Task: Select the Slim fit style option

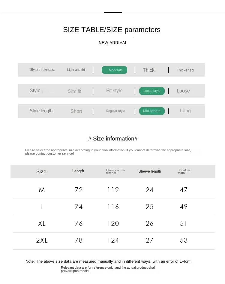Action: coord(74,91)
